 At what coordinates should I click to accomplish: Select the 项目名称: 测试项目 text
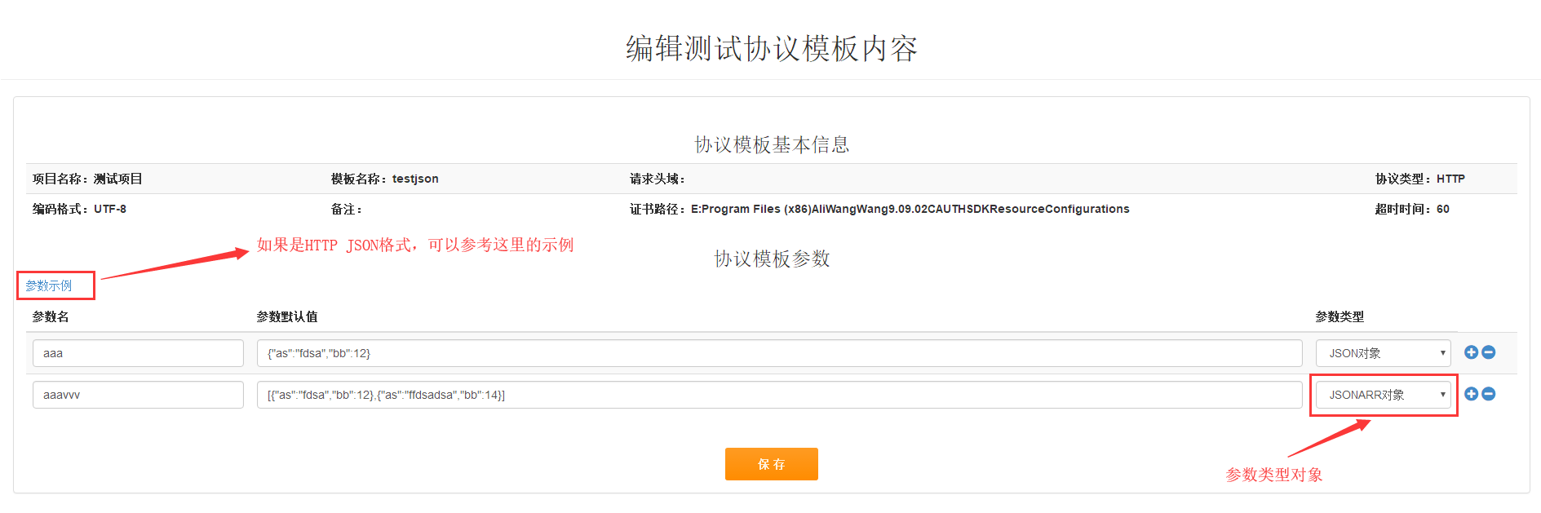[87, 179]
